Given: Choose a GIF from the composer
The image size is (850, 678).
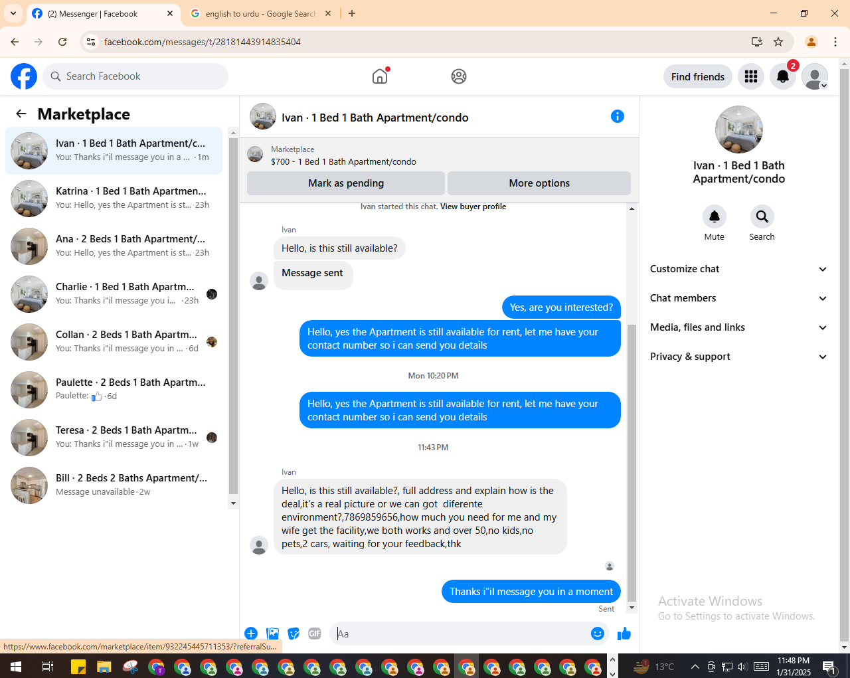Looking at the screenshot, I should pos(315,634).
